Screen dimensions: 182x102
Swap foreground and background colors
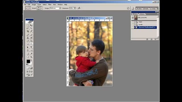[x=31, y=60]
